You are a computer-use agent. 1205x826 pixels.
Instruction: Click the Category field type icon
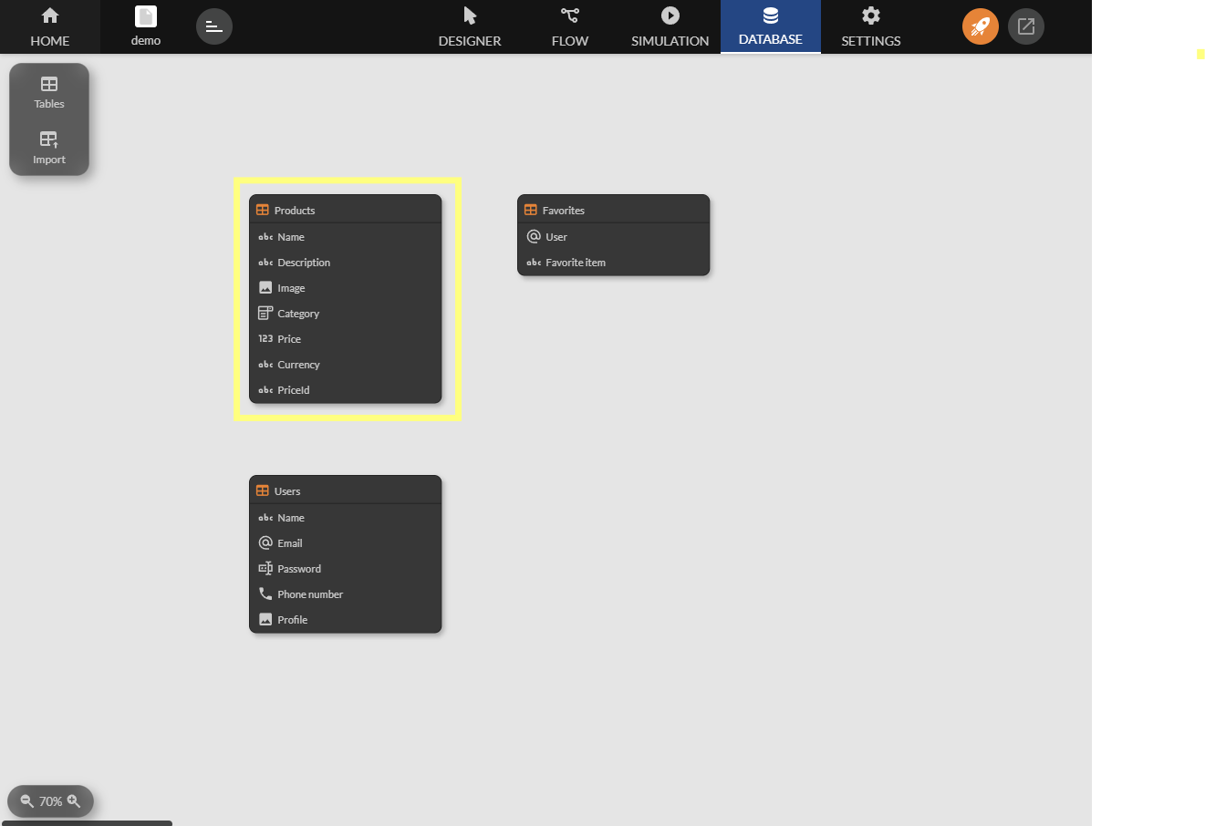(x=265, y=314)
